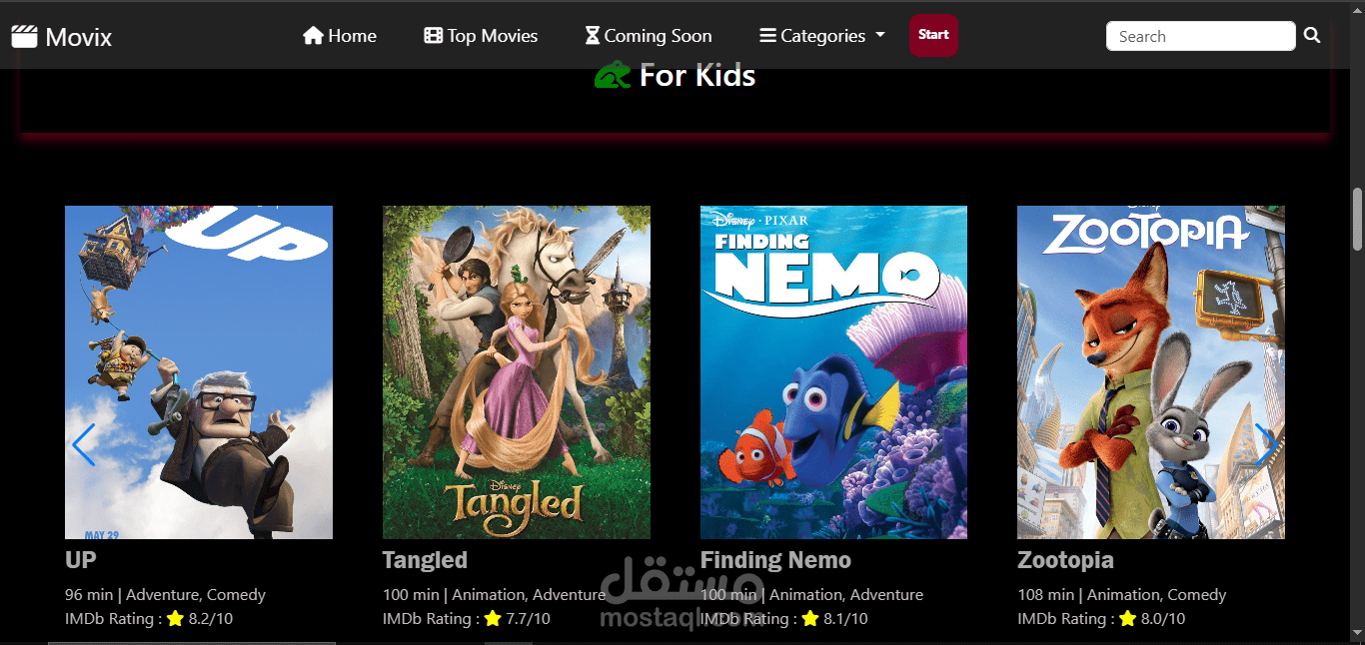Click the red Start button

933,35
